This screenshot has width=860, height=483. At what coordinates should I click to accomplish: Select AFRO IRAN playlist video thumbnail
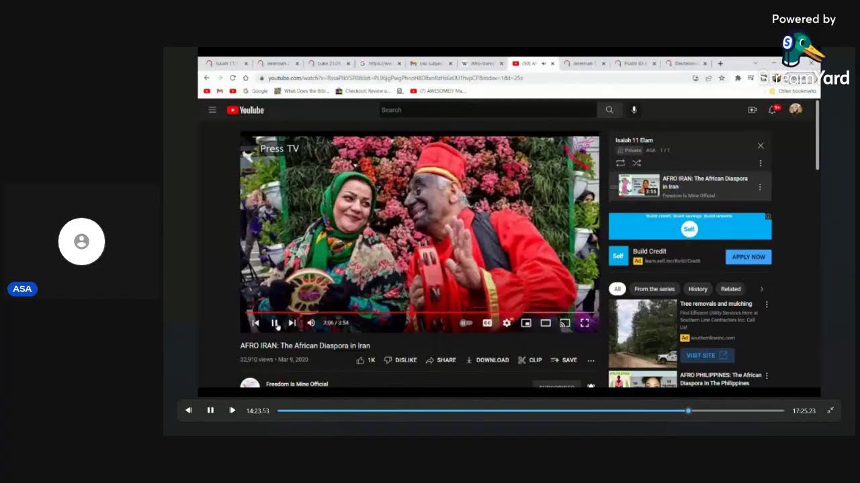coord(639,185)
